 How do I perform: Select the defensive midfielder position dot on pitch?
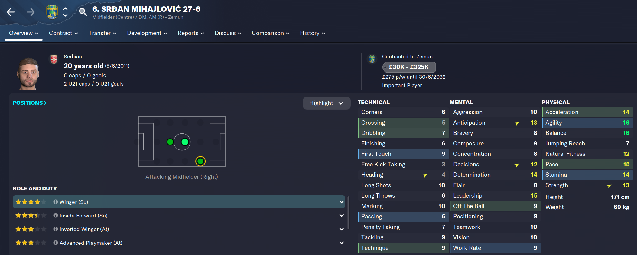pos(170,142)
